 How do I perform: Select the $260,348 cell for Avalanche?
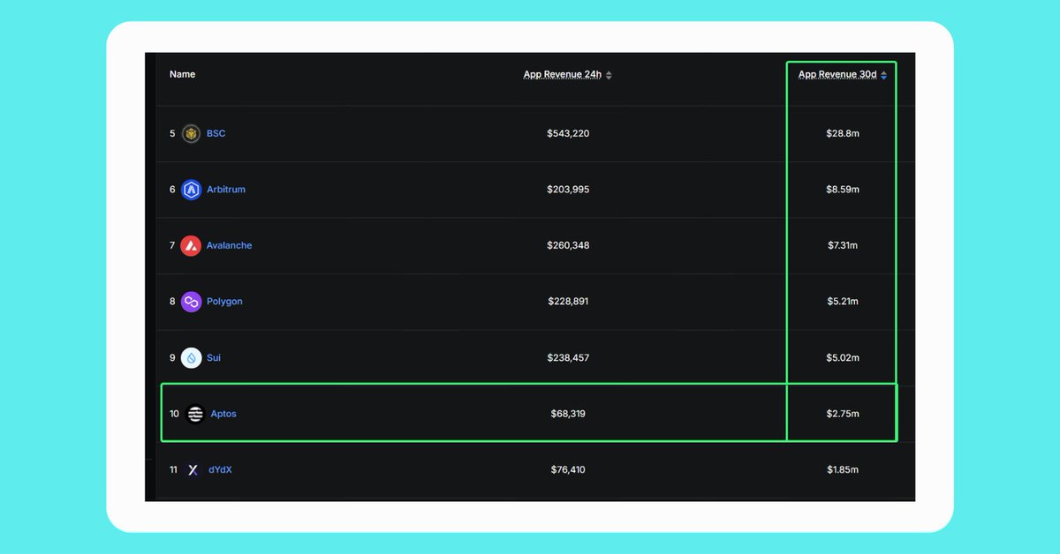pyautogui.click(x=568, y=245)
